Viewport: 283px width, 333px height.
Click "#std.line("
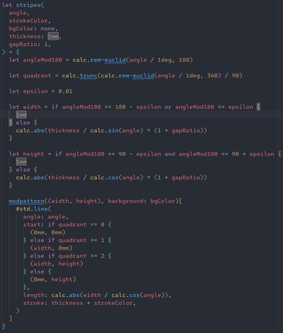(x=34, y=209)
